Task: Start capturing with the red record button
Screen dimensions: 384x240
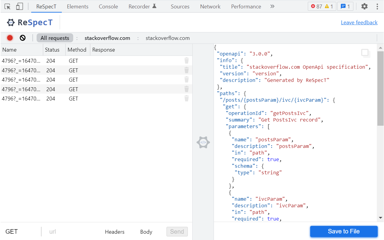Action: [x=10, y=38]
